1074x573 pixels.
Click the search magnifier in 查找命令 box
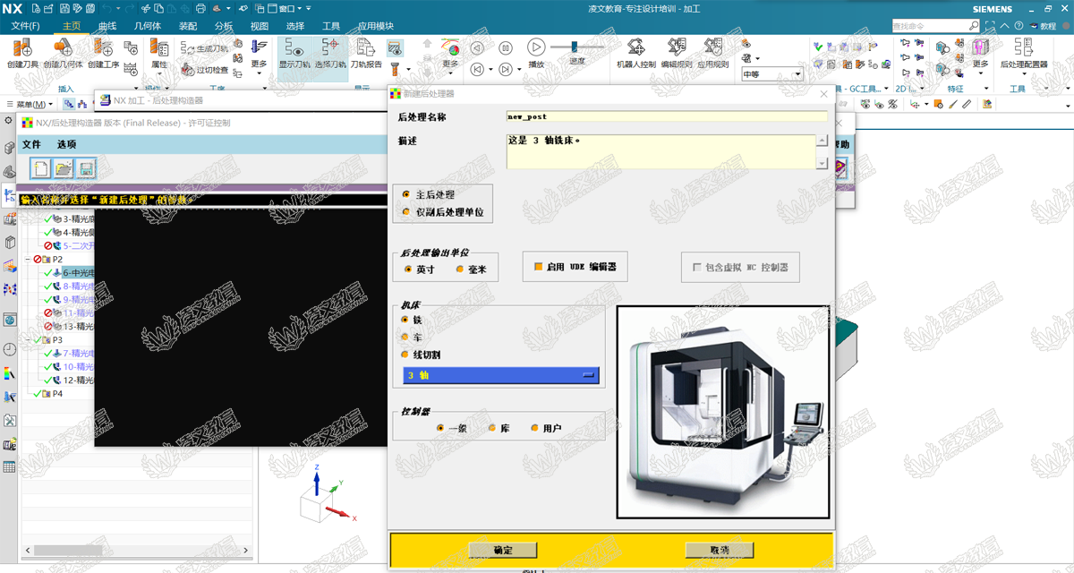974,26
